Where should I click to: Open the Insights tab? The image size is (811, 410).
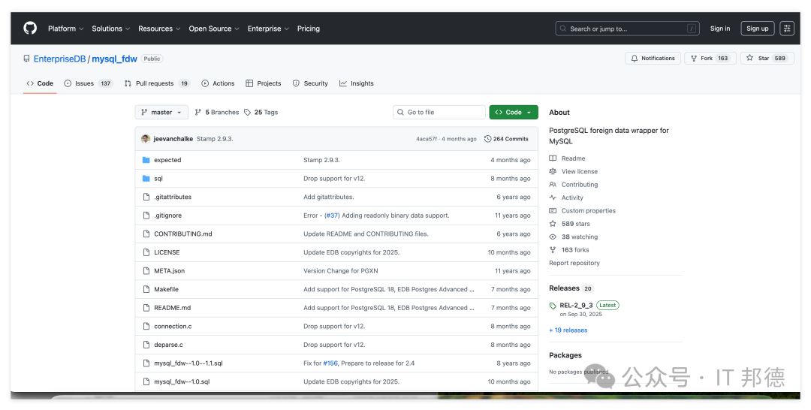[x=357, y=83]
